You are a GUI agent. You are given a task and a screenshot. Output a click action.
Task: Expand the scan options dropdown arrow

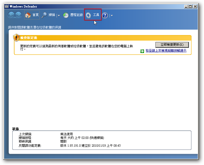[x=59, y=16]
